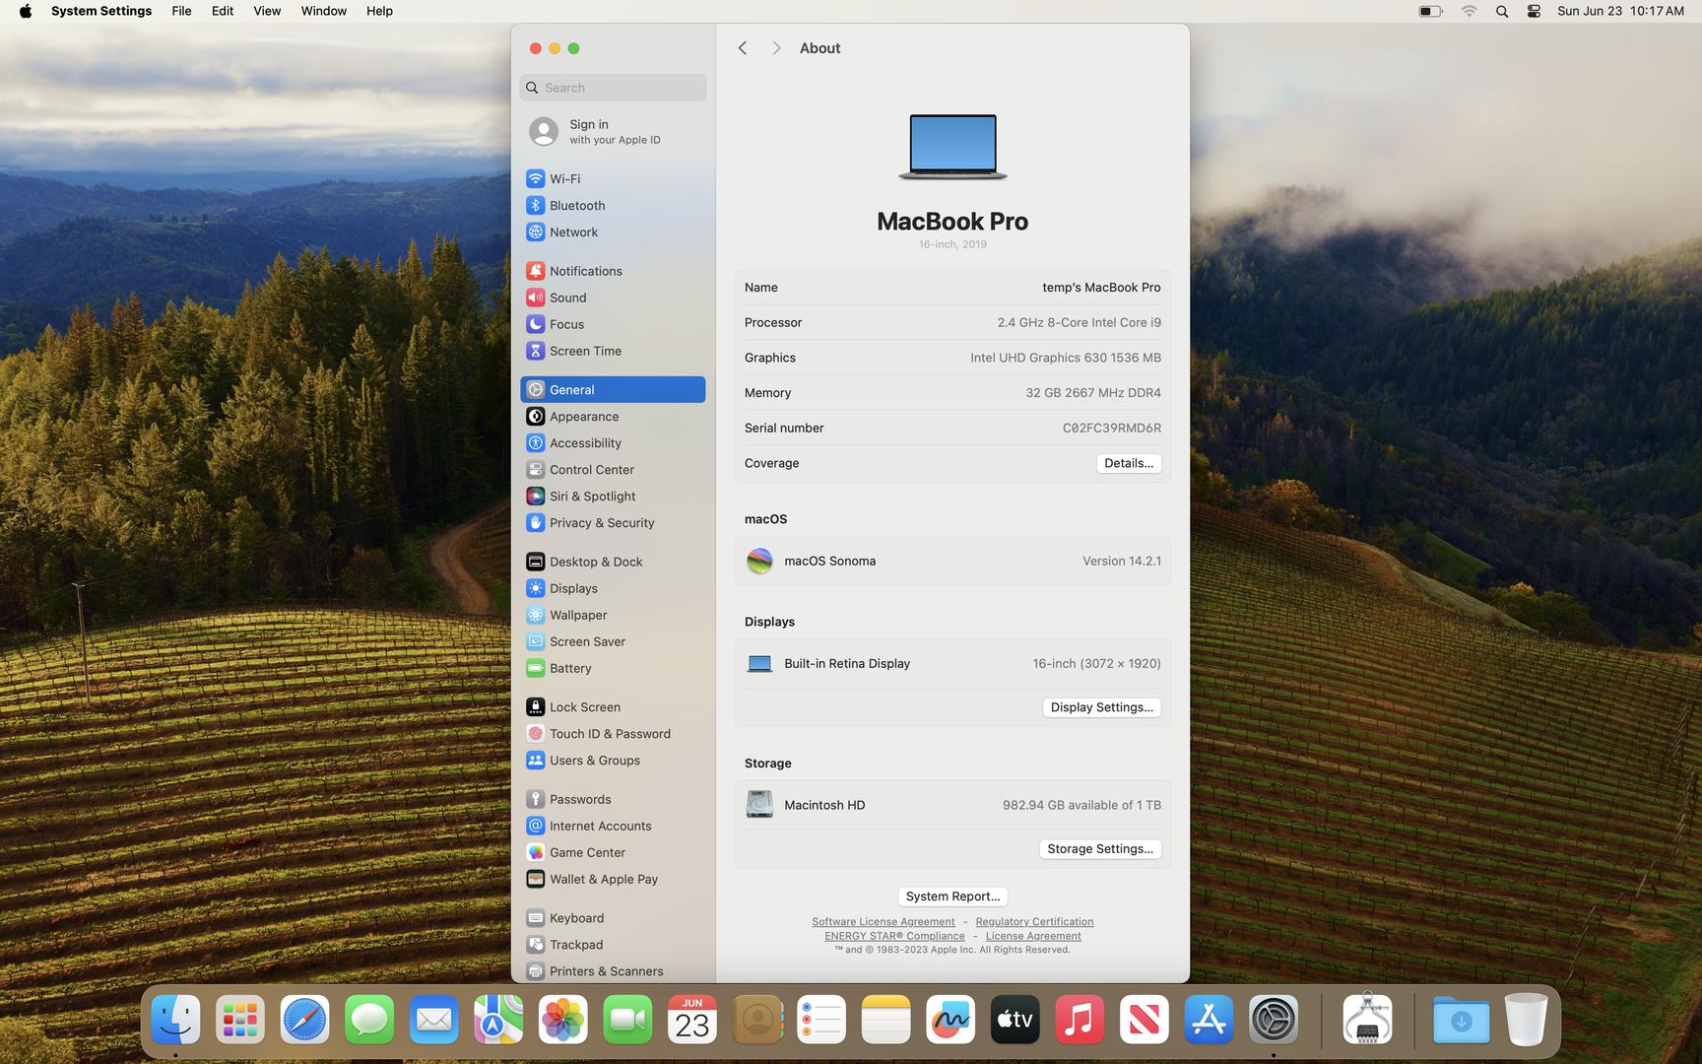Open the System Settings menu

101,11
